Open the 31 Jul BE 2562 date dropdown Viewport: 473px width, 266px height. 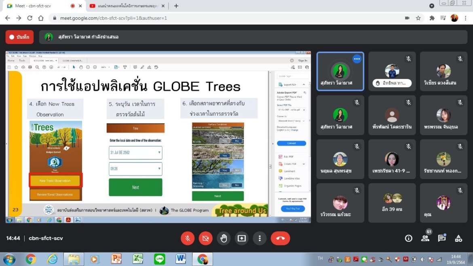pyautogui.click(x=135, y=152)
